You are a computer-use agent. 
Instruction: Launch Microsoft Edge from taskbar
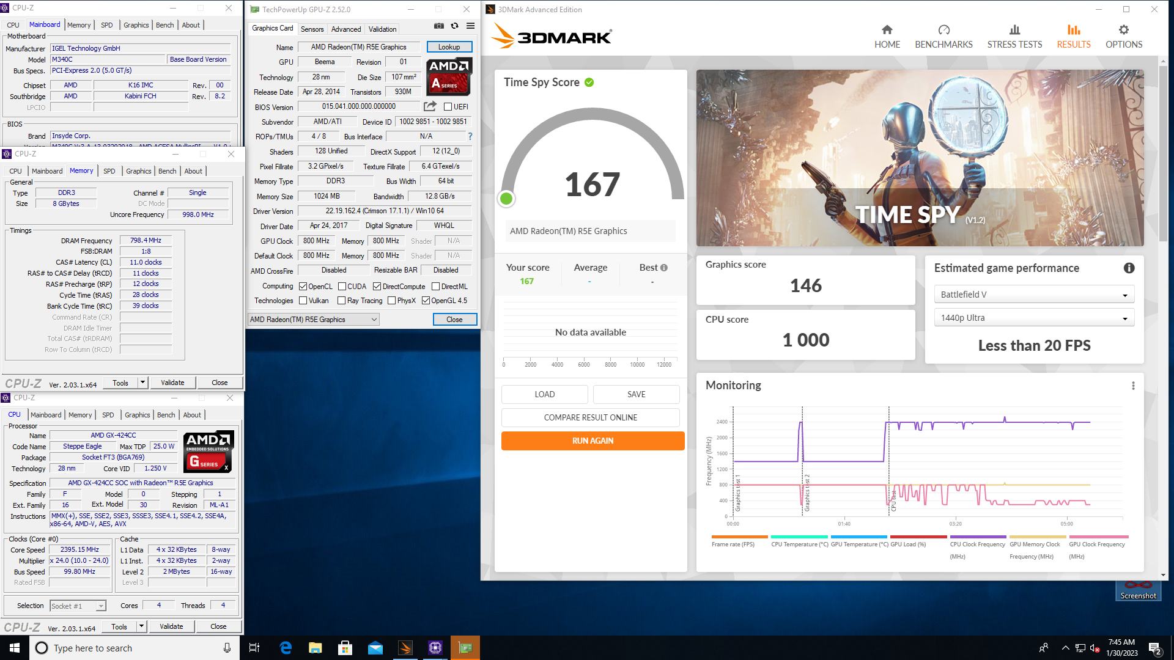point(286,648)
